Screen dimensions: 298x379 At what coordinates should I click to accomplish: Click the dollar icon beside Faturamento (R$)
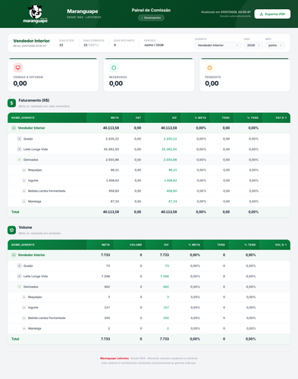[x=11, y=103]
